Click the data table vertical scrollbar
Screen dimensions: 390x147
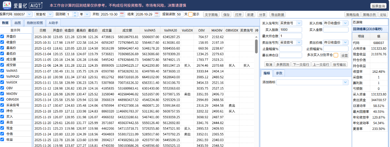(x=256, y=46)
